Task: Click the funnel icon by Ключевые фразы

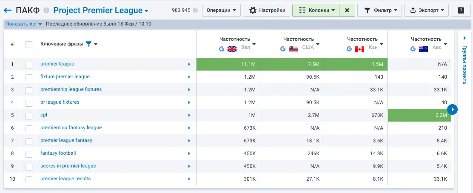Action: tap(88, 44)
